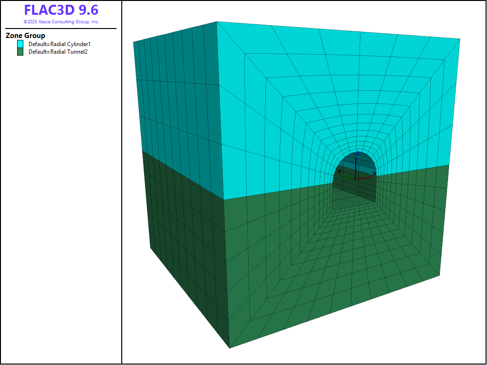This screenshot has width=487, height=365.
Task: Click the green Radial Tunnel2 legend swatch
Action: point(20,52)
